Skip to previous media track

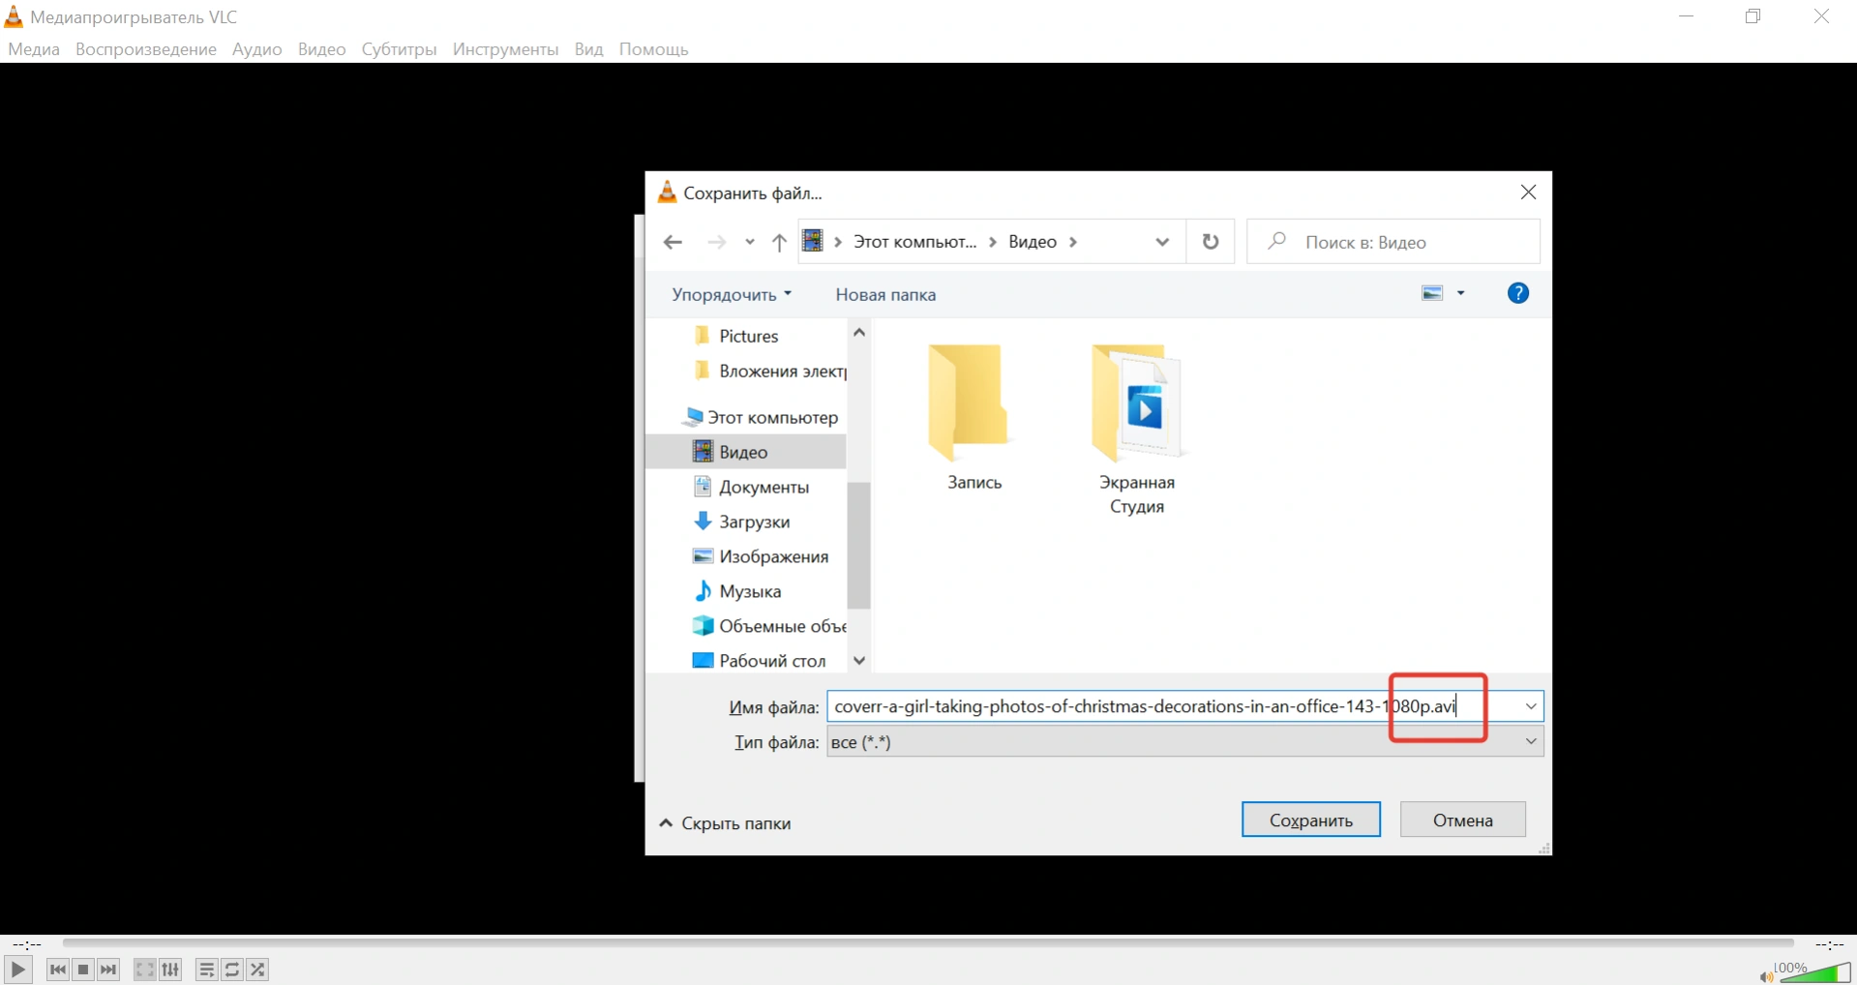click(58, 970)
